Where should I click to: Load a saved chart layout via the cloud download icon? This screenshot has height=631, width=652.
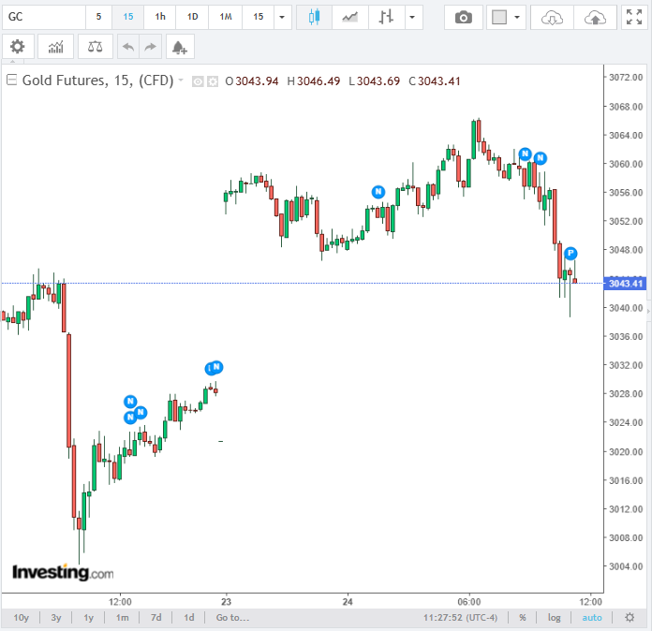(554, 17)
